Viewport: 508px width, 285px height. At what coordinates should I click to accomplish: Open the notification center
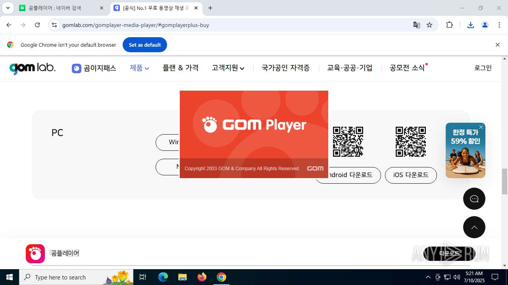pos(495,277)
